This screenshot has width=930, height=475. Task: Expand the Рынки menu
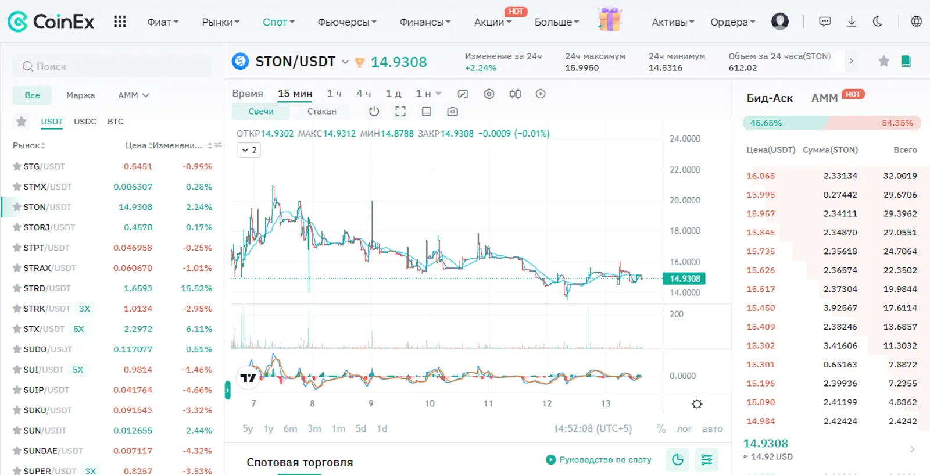pos(220,22)
